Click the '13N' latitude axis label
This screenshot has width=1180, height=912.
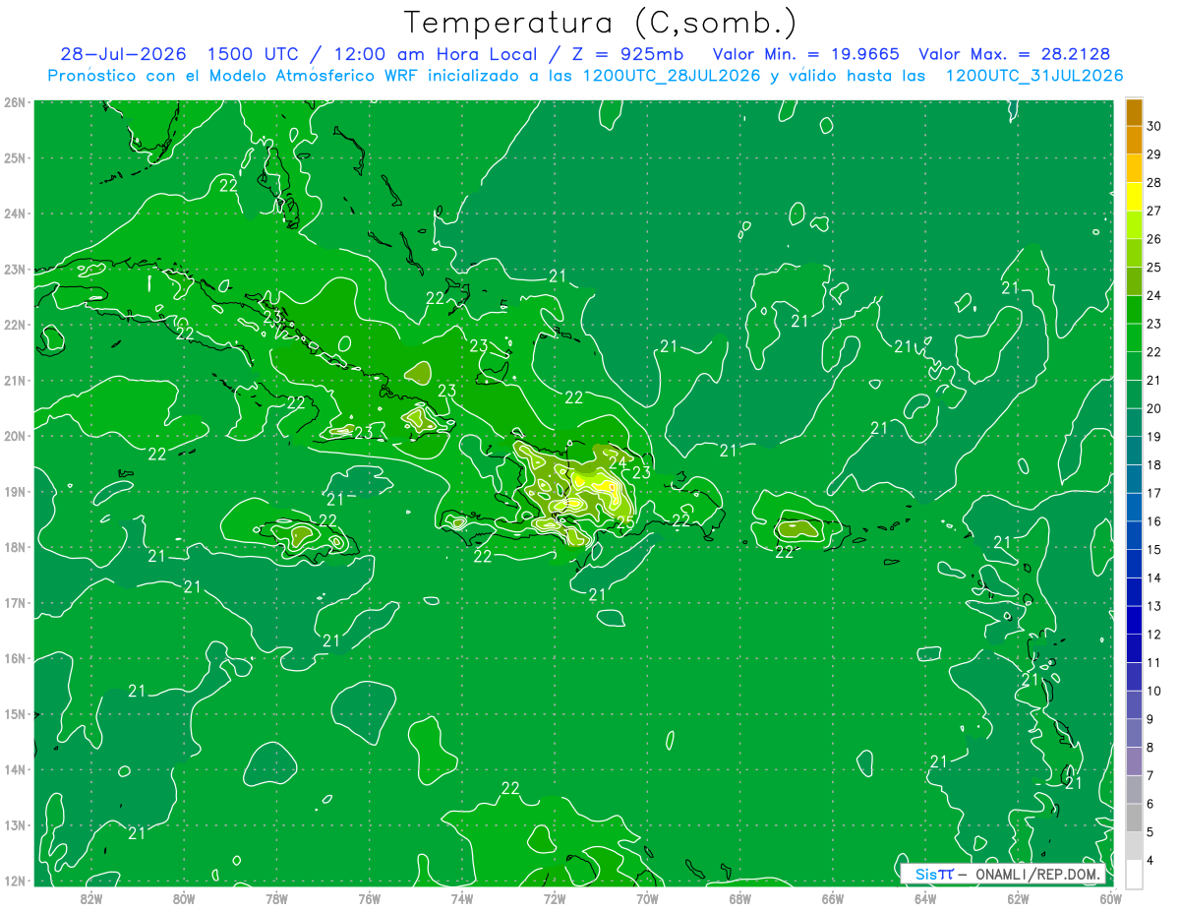[15, 824]
